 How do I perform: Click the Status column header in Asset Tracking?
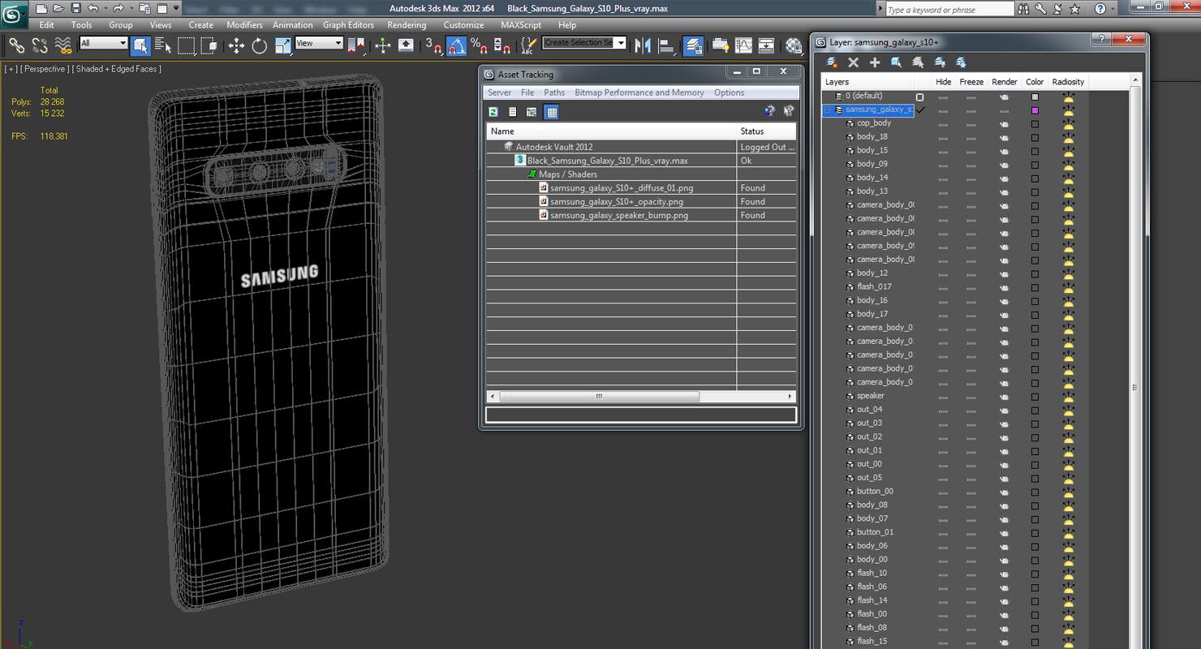pyautogui.click(x=767, y=131)
